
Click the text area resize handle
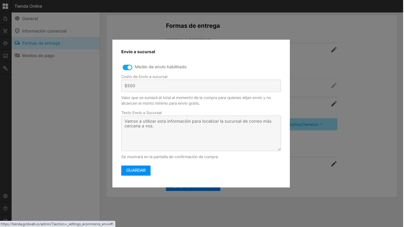279,149
